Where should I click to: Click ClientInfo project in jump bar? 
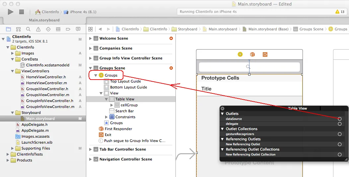click(127, 29)
